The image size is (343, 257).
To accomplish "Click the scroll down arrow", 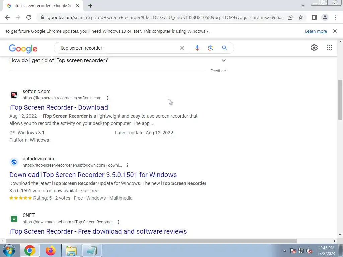I will pyautogui.click(x=340, y=235).
